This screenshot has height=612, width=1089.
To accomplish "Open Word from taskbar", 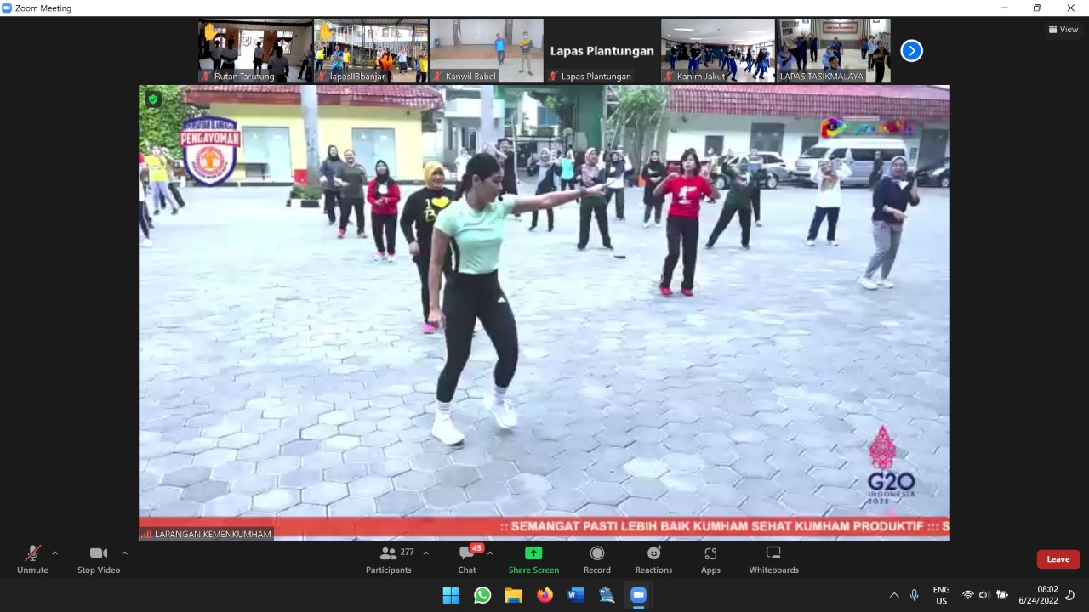I will pyautogui.click(x=576, y=595).
